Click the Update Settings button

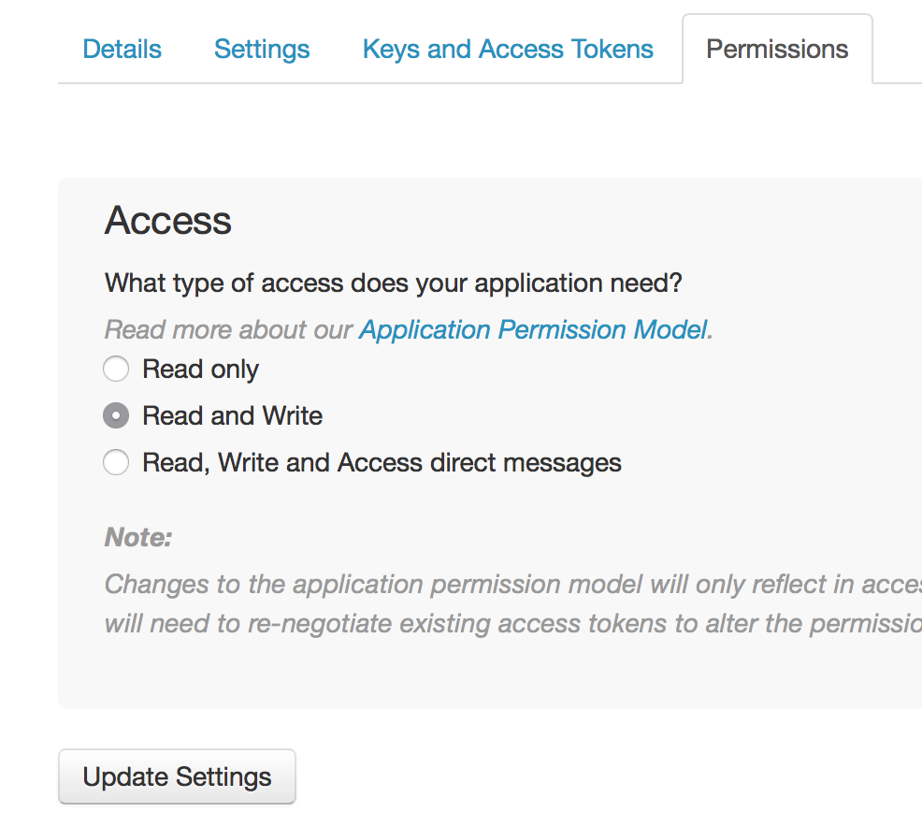pos(177,776)
